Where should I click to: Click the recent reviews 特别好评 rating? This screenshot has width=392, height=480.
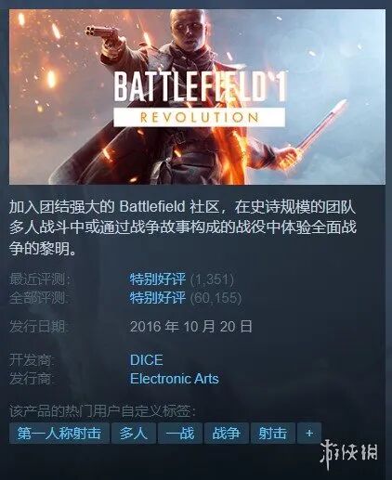click(x=158, y=279)
